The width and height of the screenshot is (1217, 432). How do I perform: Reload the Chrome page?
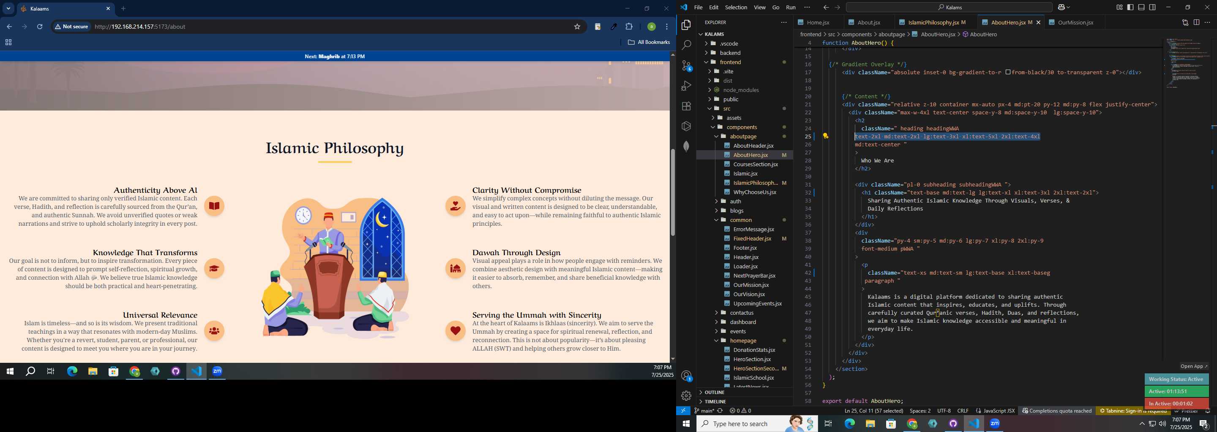click(x=40, y=27)
